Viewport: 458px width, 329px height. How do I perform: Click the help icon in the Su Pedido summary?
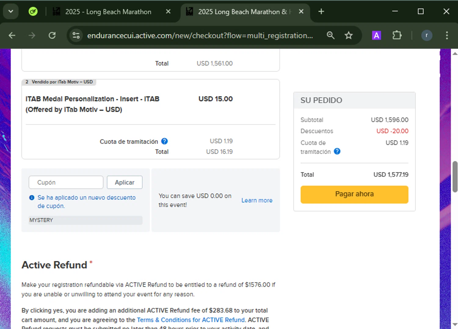pos(337,151)
